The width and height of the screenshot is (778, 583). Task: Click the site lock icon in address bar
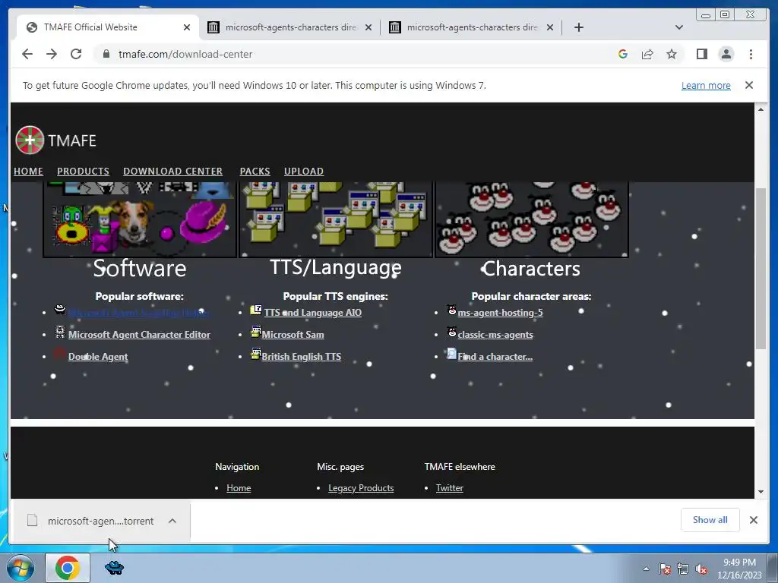(106, 54)
